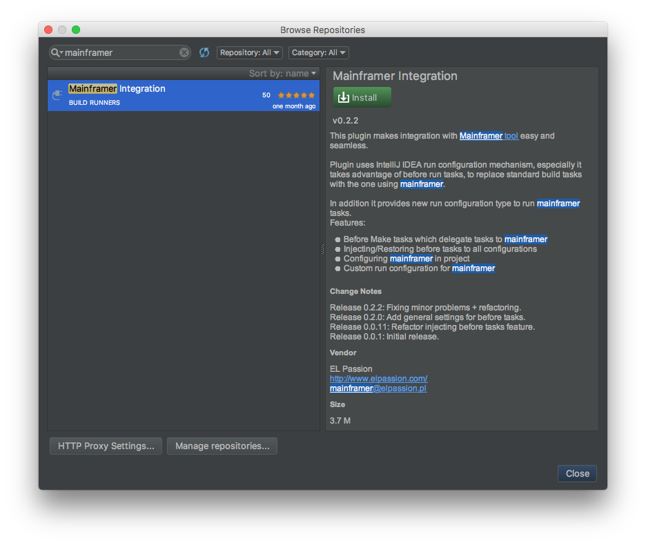Screen dimensions: 646x545
Task: Click the Change Notes heading
Action: [x=355, y=291]
